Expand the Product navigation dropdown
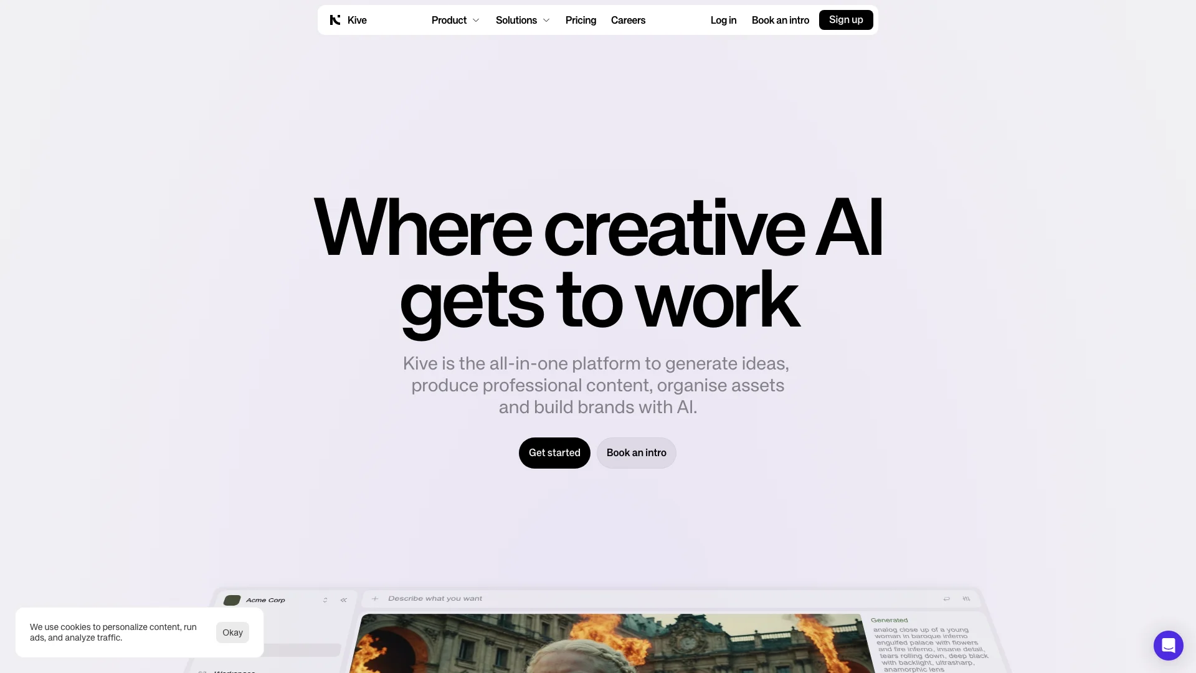 (455, 20)
